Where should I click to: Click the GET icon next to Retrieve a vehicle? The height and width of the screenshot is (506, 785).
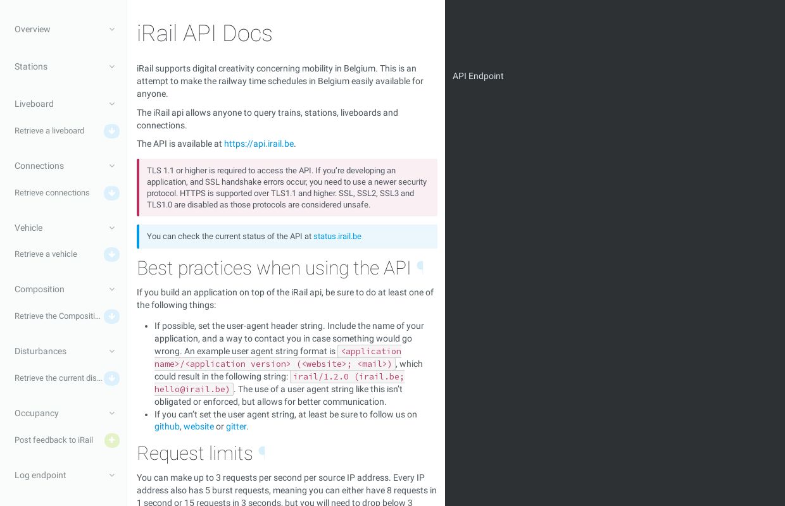click(111, 254)
